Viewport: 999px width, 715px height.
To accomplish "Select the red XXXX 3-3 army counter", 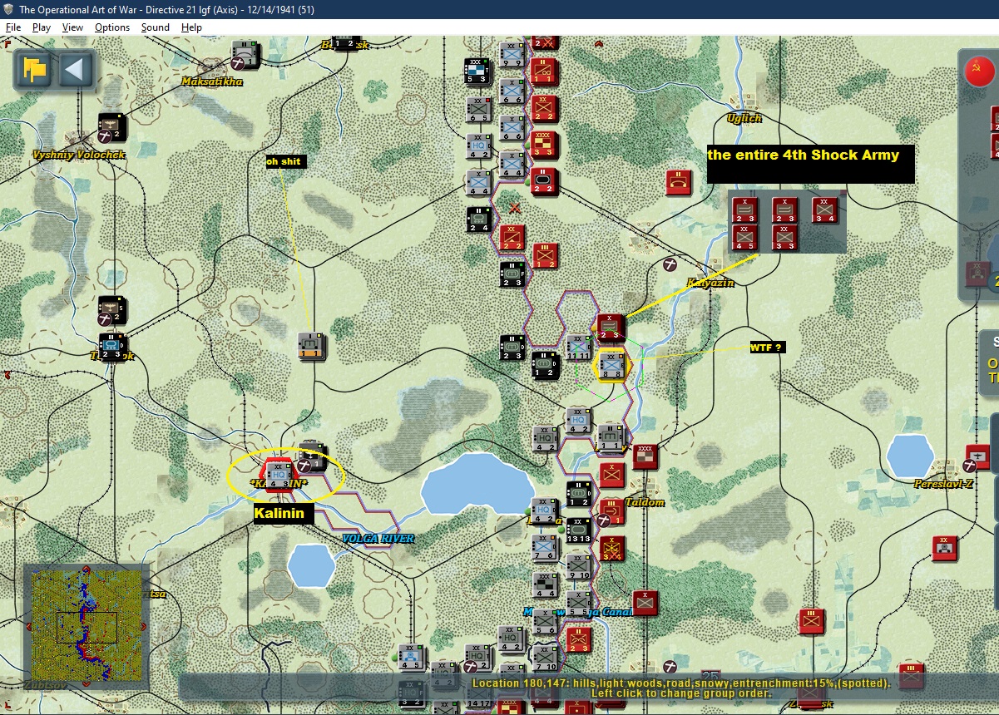I will pos(545,144).
